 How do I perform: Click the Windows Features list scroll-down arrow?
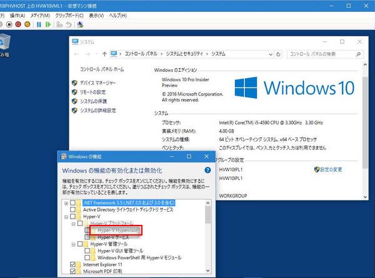point(208,271)
